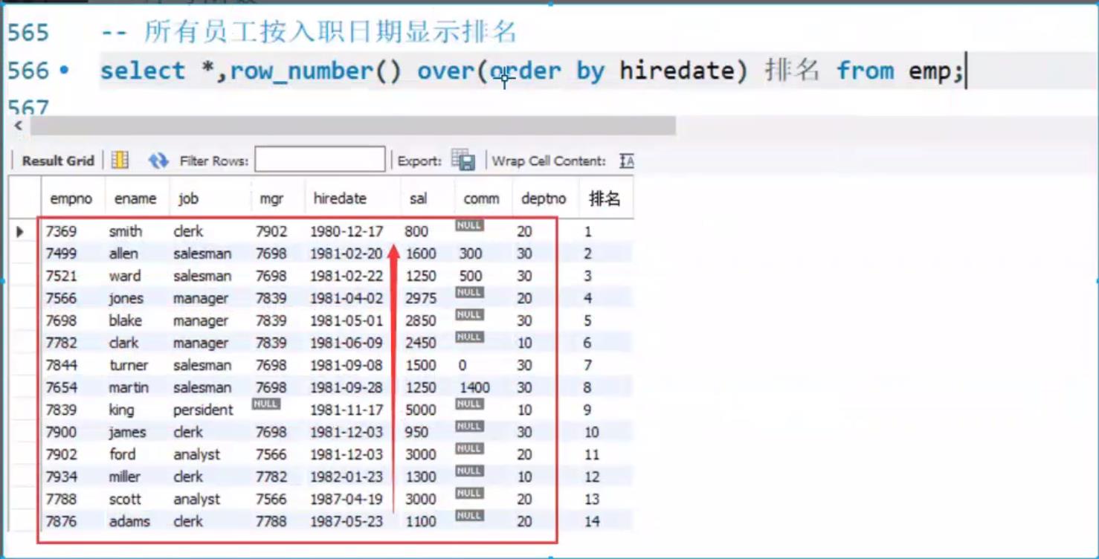Image resolution: width=1099 pixels, height=559 pixels.
Task: Click the 'jones' name cell
Action: click(126, 299)
